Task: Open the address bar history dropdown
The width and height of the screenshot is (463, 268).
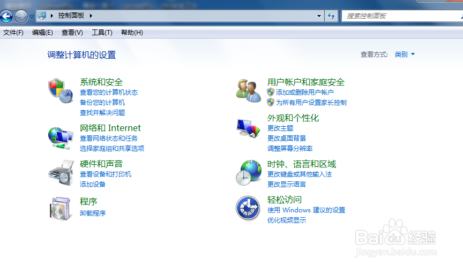Action: [319, 16]
